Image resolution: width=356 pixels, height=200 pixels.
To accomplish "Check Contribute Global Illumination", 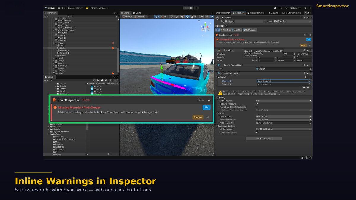I will point(257,107).
